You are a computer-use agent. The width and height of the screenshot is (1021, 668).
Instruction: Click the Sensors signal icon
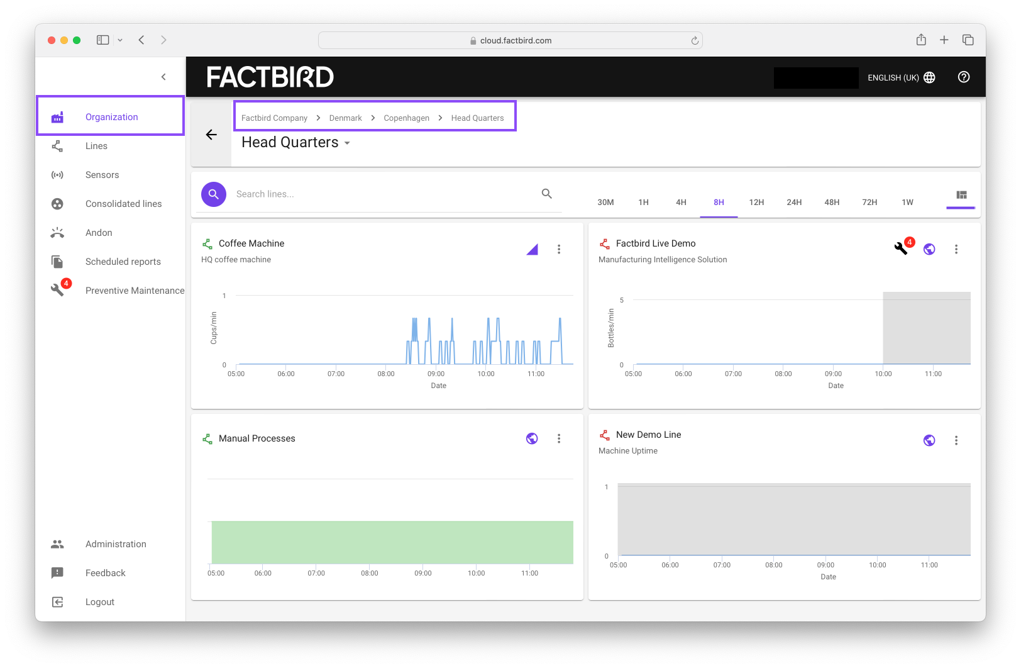(57, 175)
